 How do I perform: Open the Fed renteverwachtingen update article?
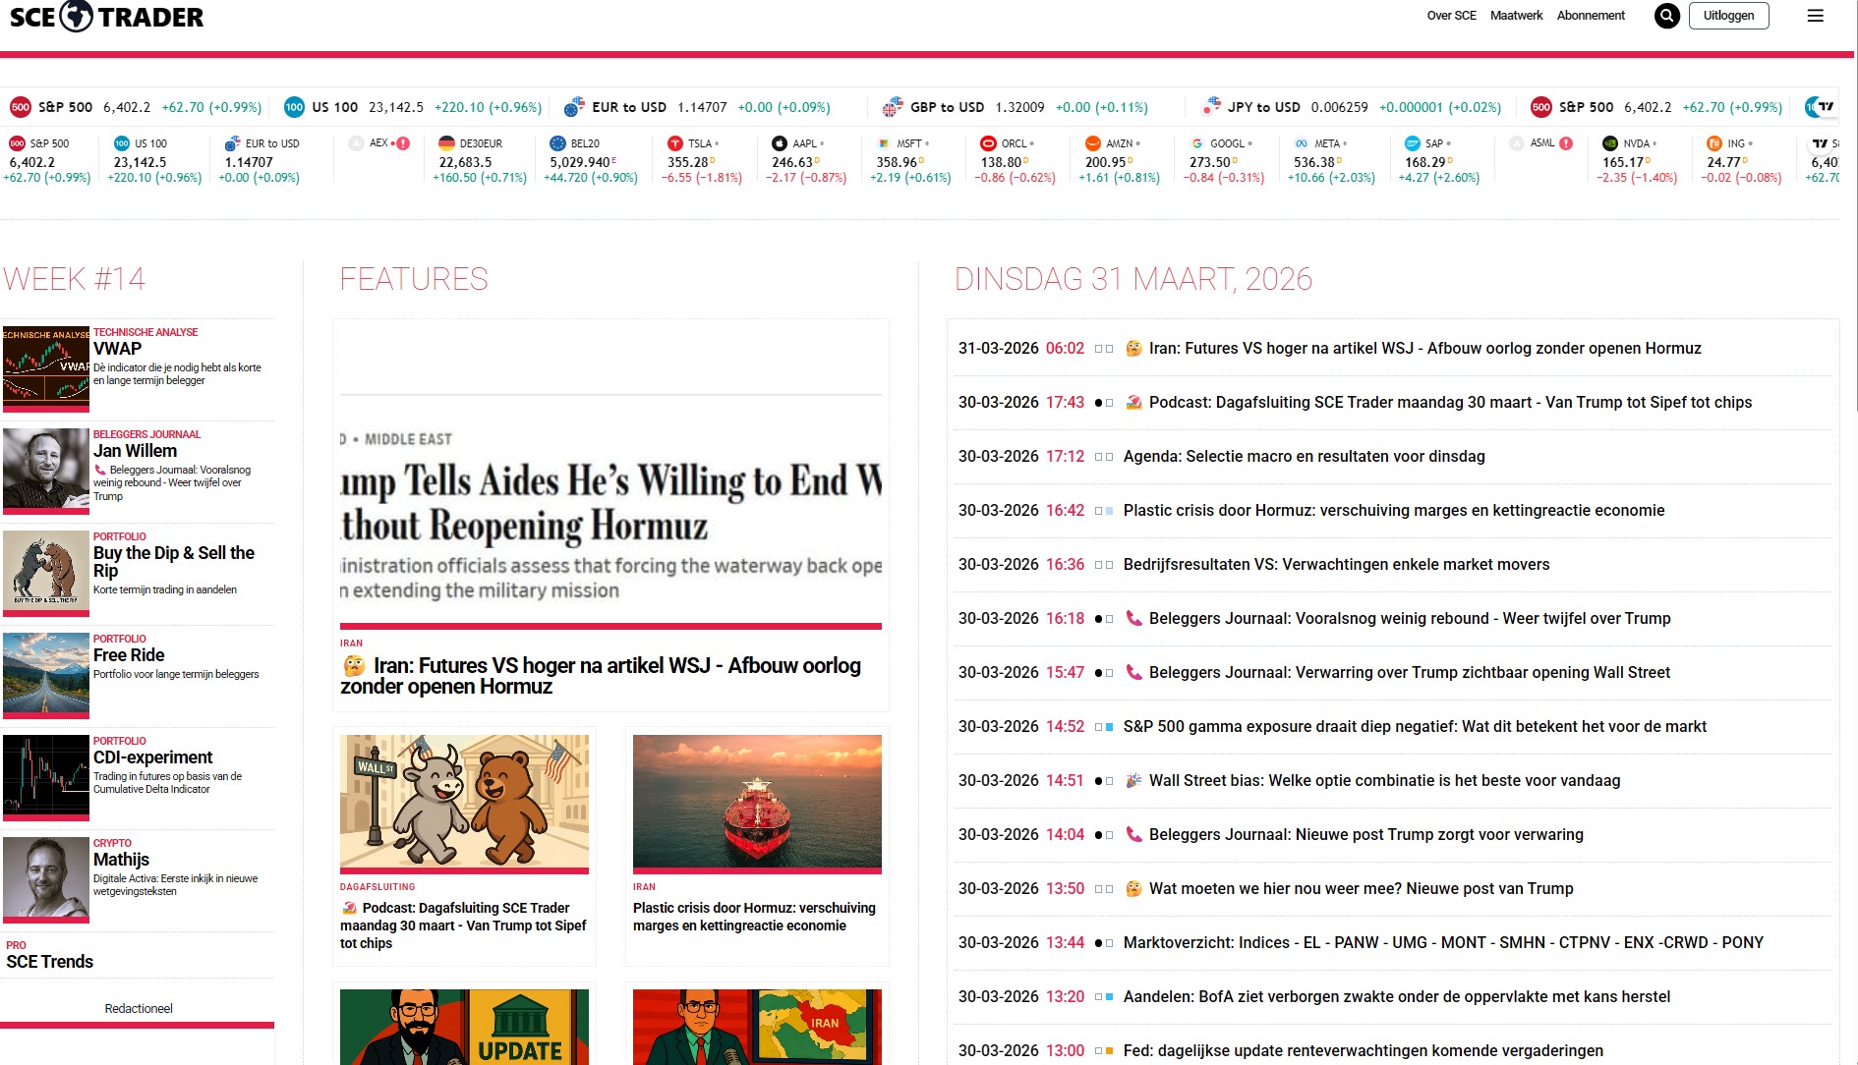[1363, 1050]
